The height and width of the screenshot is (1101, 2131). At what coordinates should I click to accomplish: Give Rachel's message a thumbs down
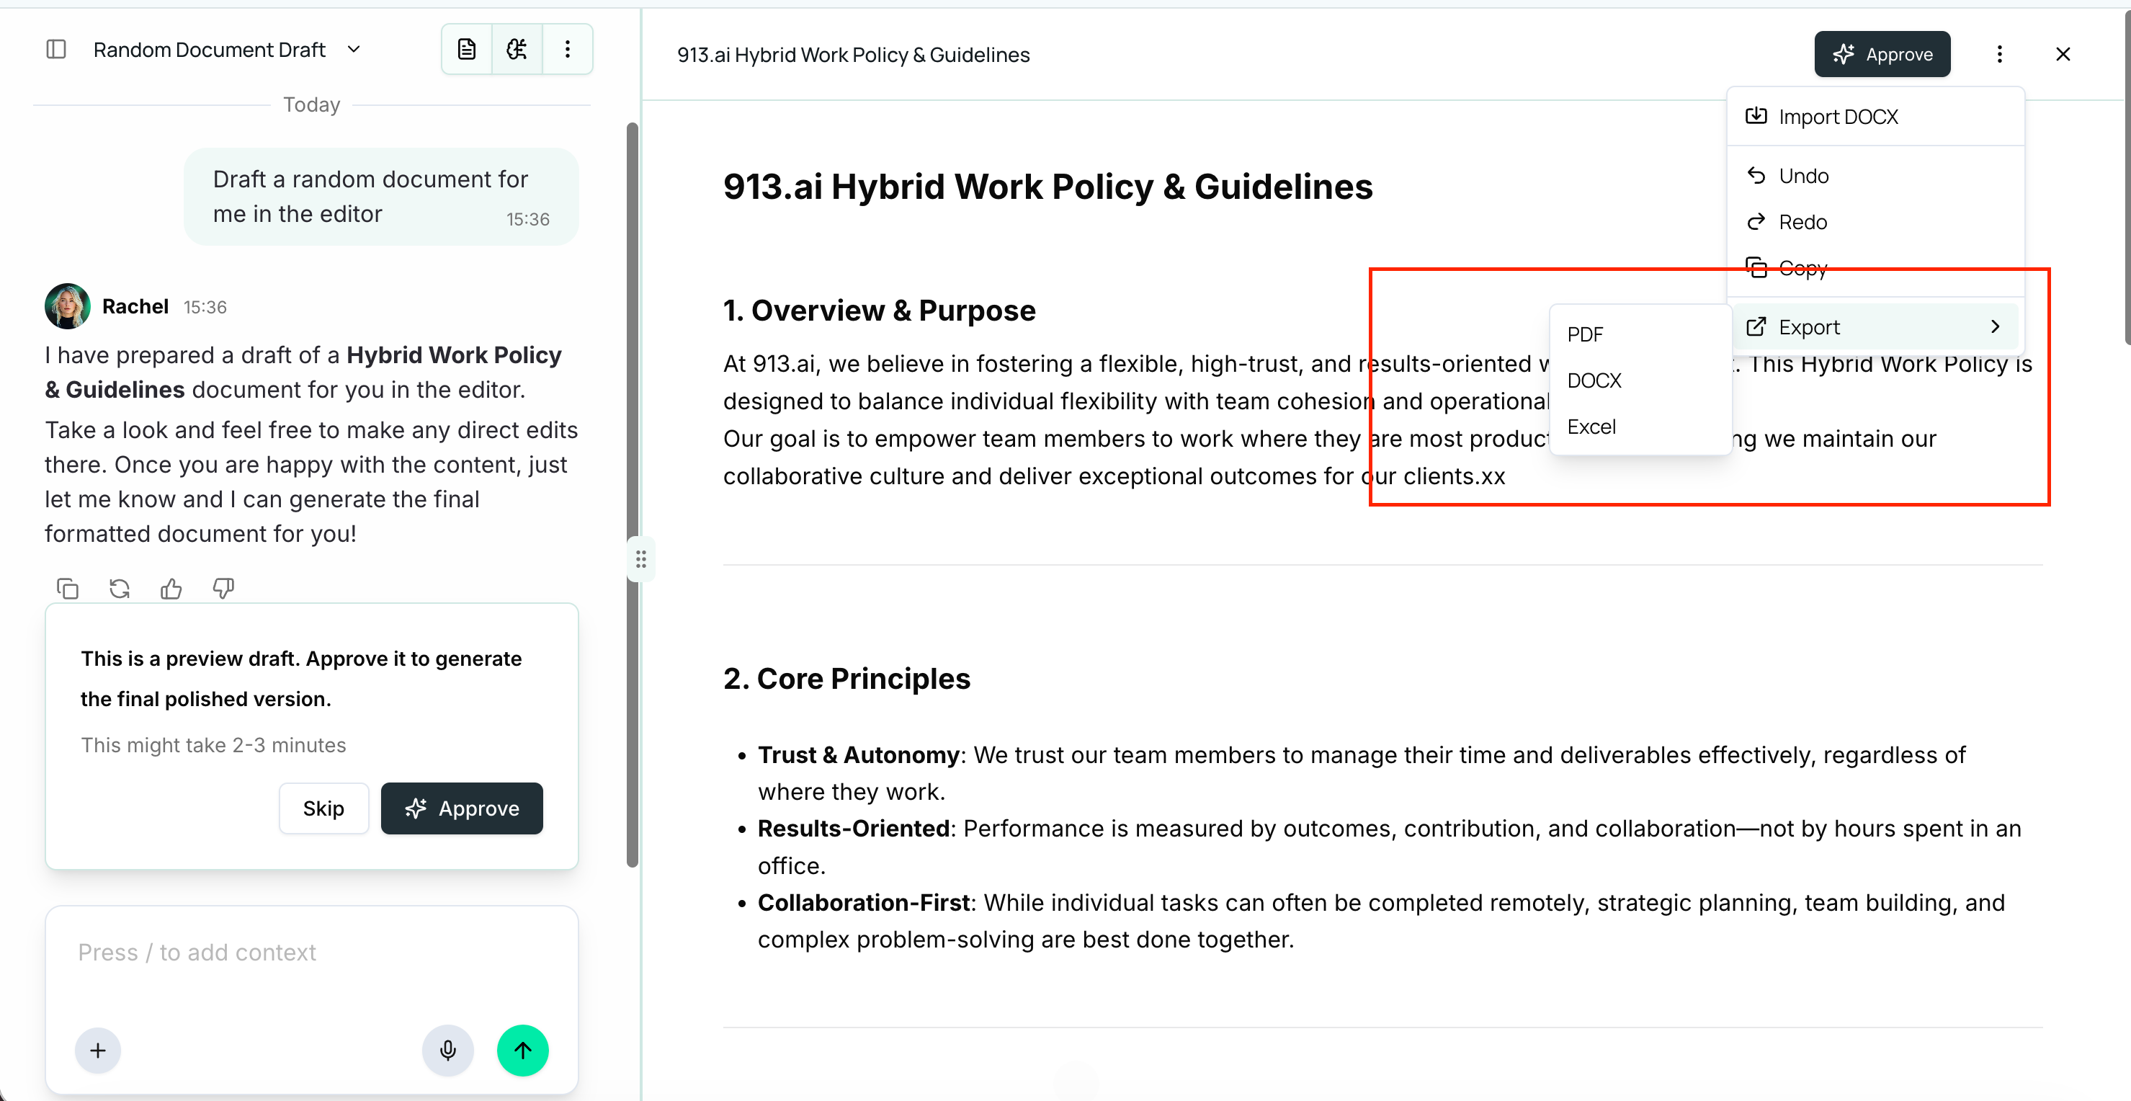[x=223, y=588]
